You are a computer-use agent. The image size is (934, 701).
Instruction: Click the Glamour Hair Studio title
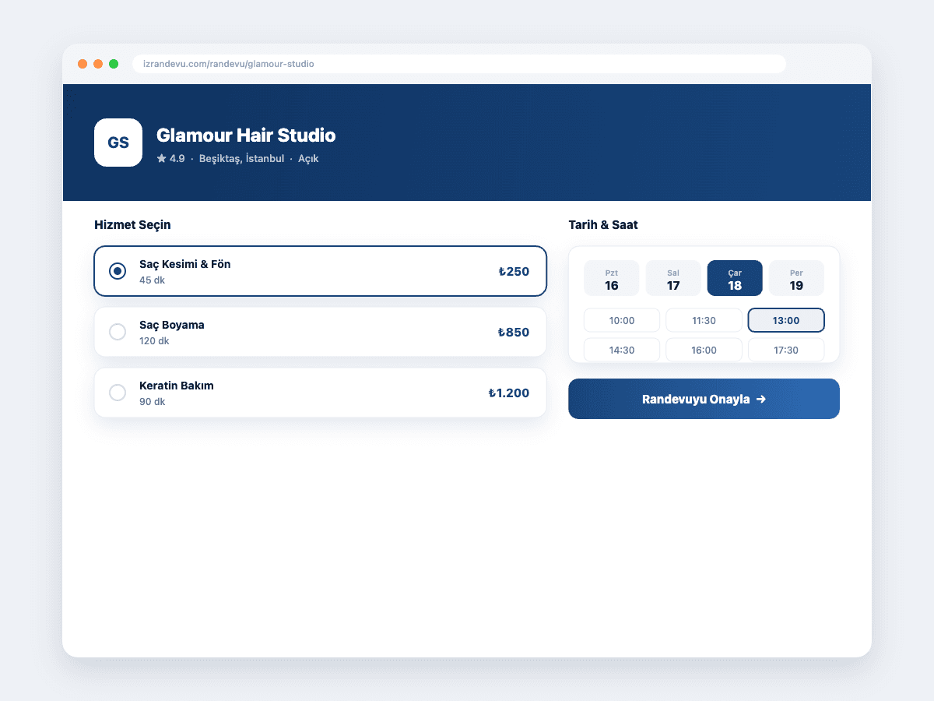246,136
